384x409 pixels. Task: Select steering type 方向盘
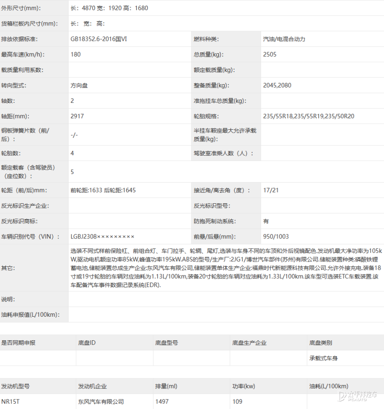click(79, 86)
